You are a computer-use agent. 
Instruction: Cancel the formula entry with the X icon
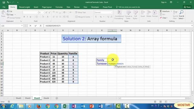point(30,26)
